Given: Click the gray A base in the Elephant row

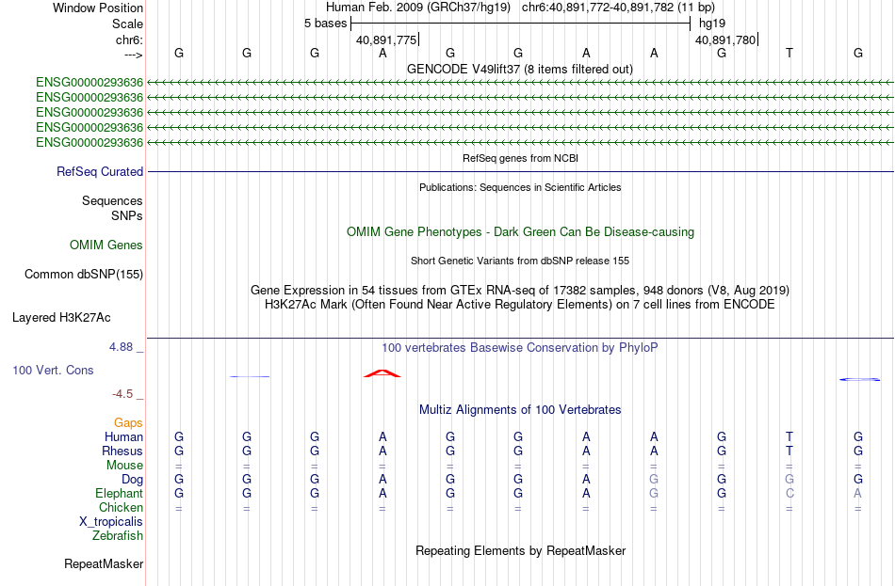Looking at the screenshot, I should [x=857, y=494].
